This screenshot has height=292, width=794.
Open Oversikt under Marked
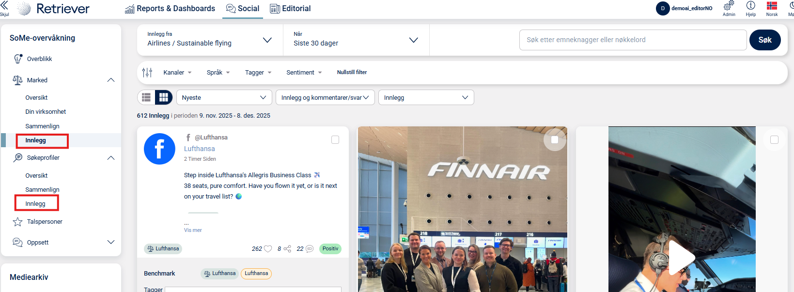tap(36, 98)
